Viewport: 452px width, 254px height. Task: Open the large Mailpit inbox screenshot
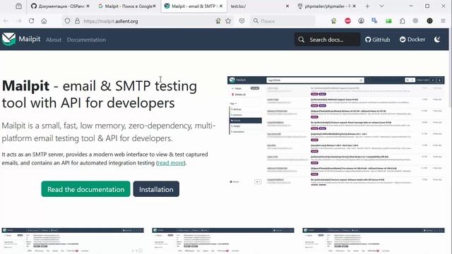(336, 131)
